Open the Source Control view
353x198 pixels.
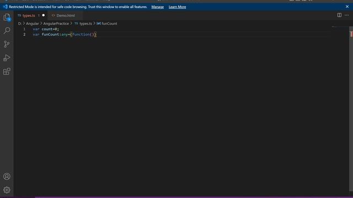pyautogui.click(x=7, y=44)
